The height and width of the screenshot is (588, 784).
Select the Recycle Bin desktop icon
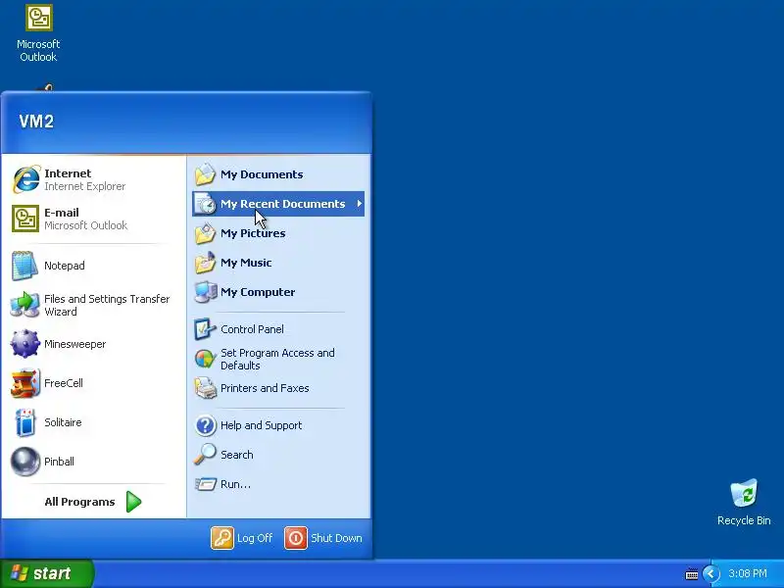(x=744, y=493)
